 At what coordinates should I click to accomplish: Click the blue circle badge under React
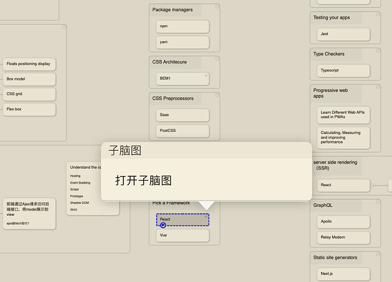163,225
